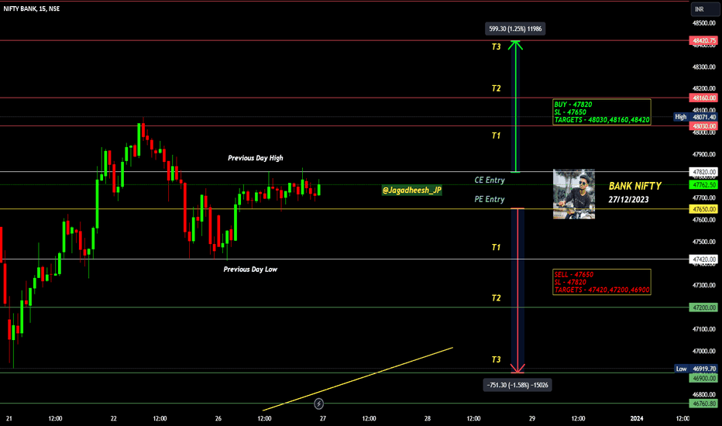Open the INR currency selector
The image size is (722, 426).
coord(704,9)
